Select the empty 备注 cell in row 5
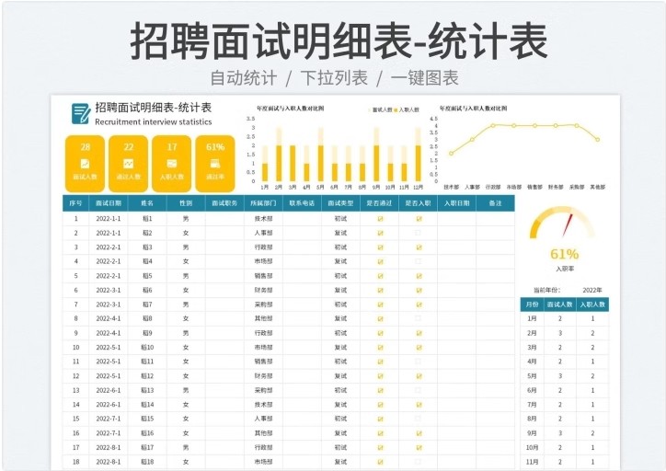Viewport: 666px width, 471px height. pyautogui.click(x=495, y=276)
